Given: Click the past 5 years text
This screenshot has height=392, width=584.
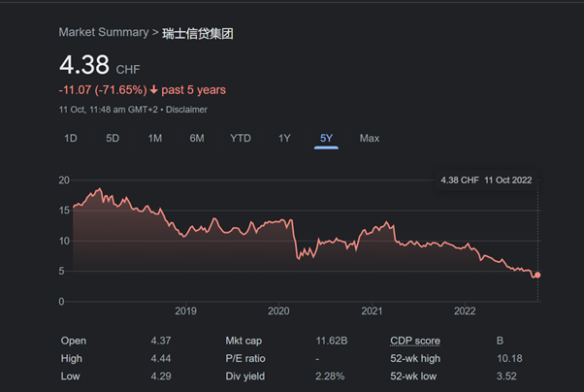Looking at the screenshot, I should (194, 90).
